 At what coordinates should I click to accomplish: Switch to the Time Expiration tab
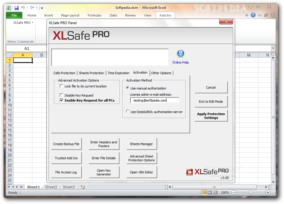coord(118,73)
